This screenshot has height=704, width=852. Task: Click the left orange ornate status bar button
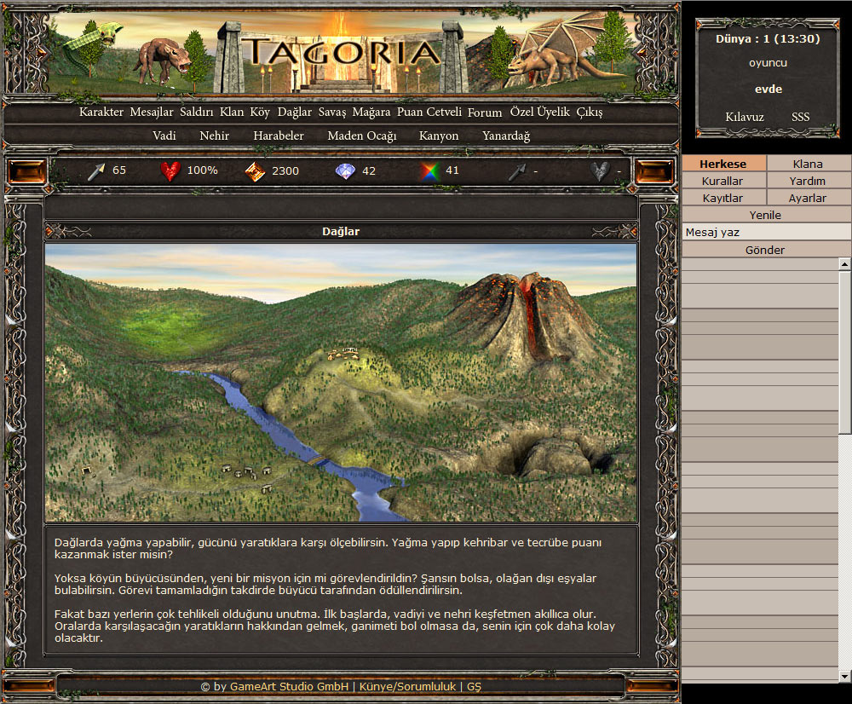(26, 172)
